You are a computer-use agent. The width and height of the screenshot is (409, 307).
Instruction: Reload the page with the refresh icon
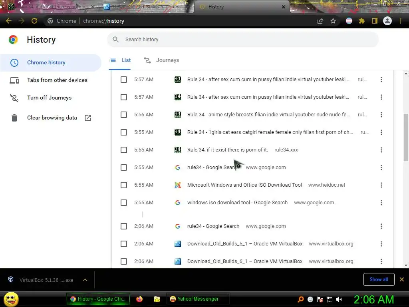(x=34, y=21)
